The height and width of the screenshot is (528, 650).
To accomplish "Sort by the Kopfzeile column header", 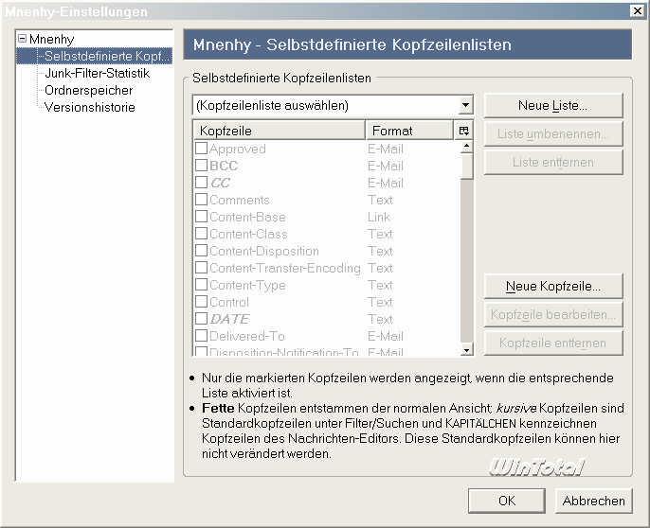I will tap(279, 131).
